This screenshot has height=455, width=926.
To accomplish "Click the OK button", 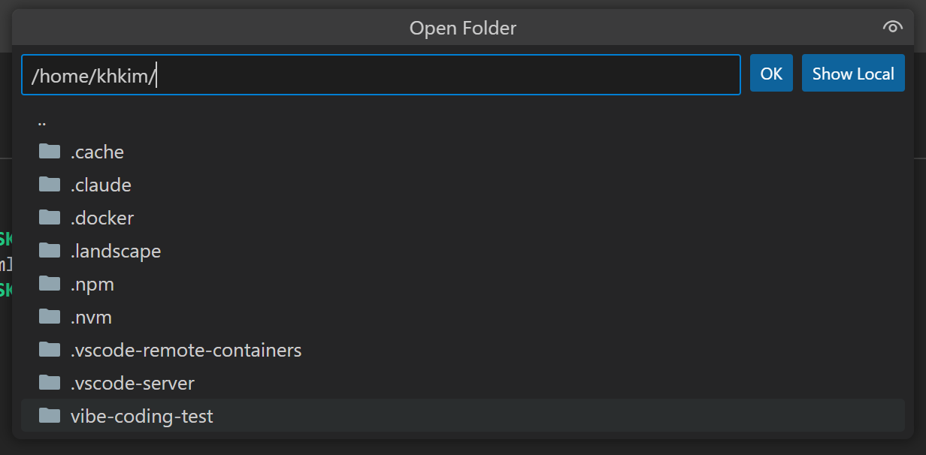I will point(771,74).
